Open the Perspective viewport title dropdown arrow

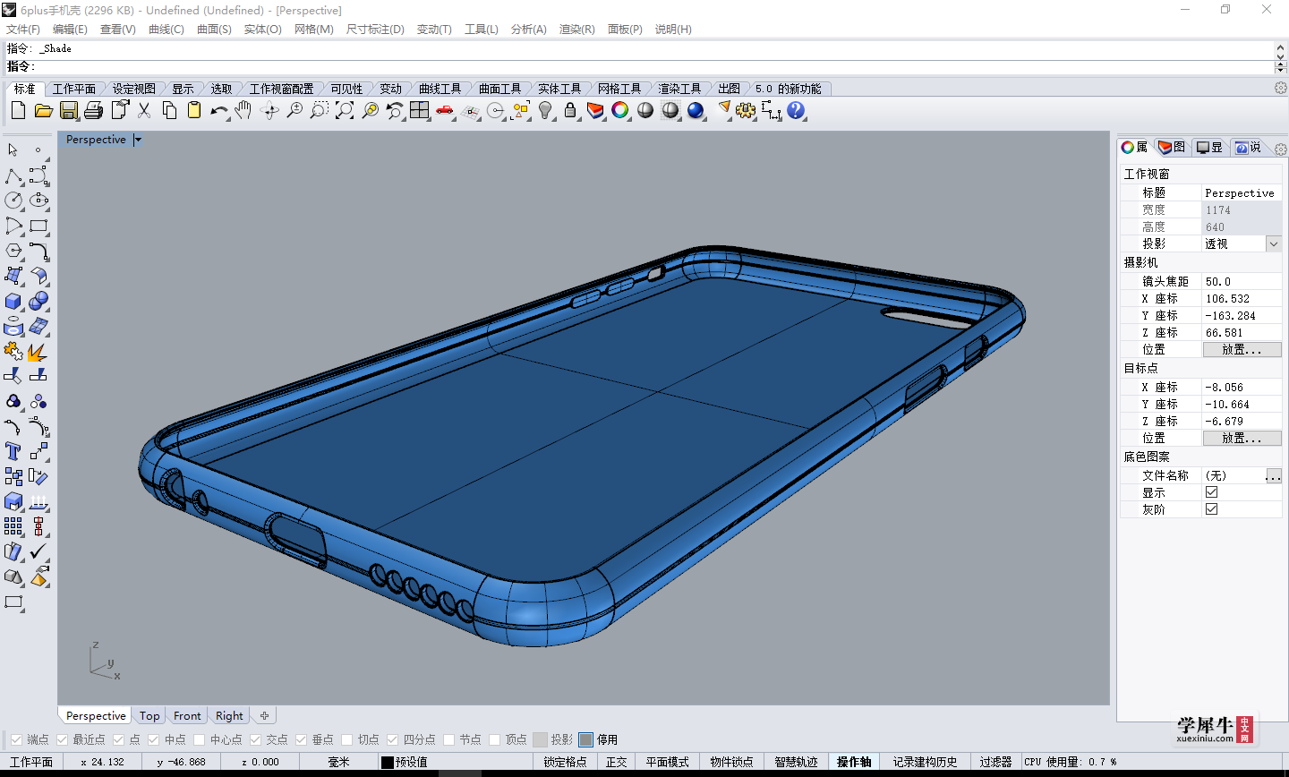[x=138, y=140]
